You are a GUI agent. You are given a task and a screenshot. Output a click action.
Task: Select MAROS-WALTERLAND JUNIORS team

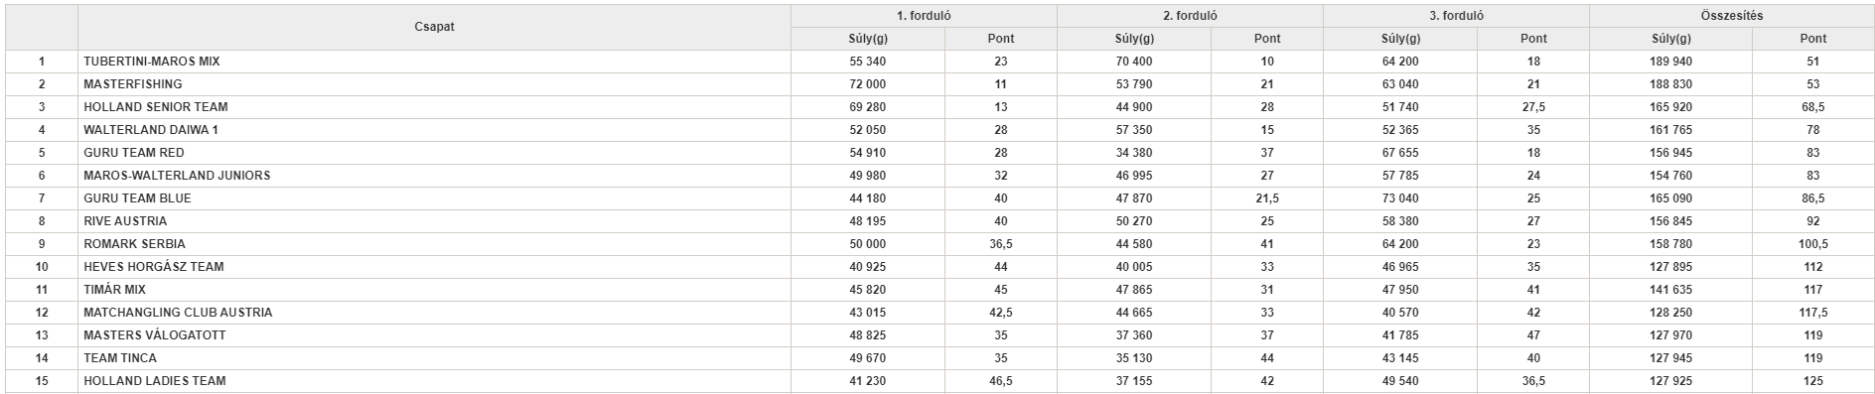click(177, 176)
